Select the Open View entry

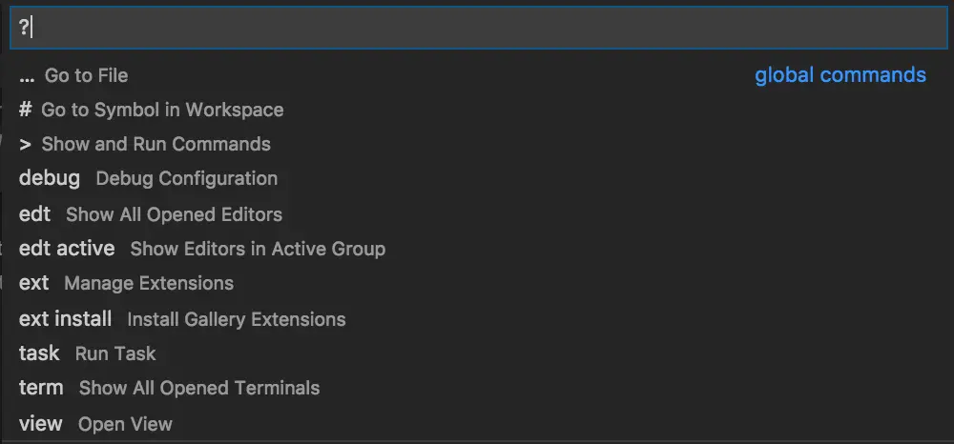[125, 423]
